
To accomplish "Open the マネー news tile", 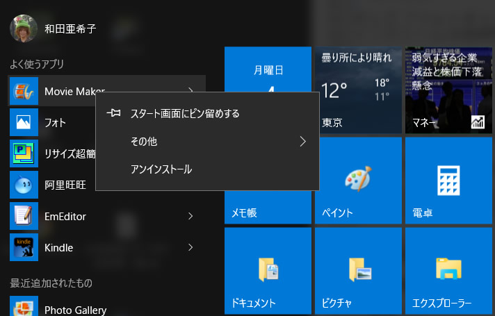I will coord(448,90).
